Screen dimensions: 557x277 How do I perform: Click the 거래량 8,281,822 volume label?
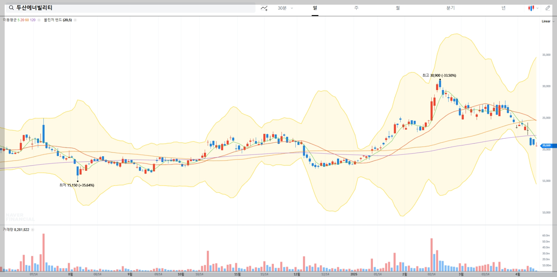pyautogui.click(x=16, y=230)
